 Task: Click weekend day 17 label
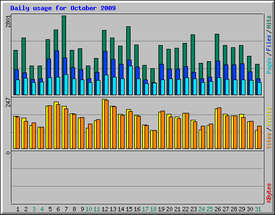click(145, 209)
